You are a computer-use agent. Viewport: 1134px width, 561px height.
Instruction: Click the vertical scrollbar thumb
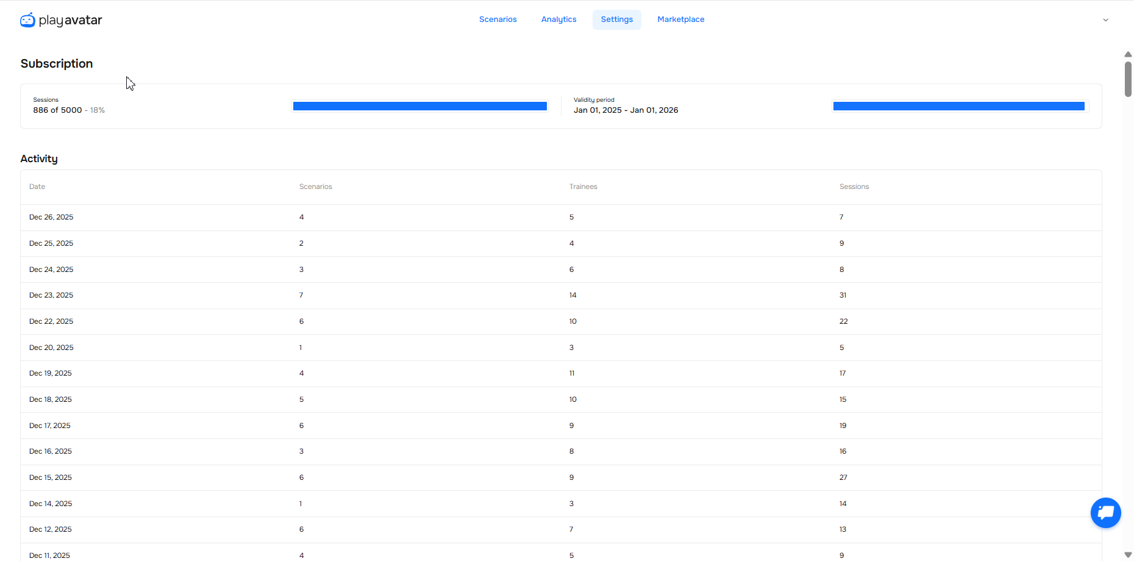pyautogui.click(x=1128, y=79)
